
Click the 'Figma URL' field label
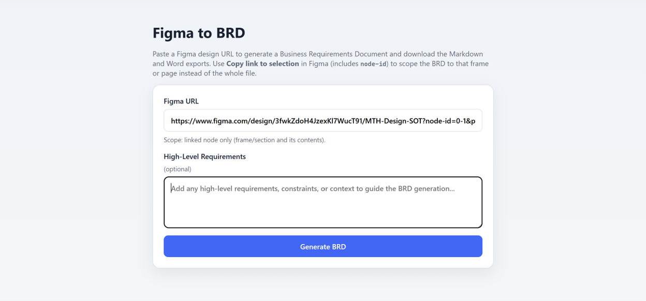[181, 101]
